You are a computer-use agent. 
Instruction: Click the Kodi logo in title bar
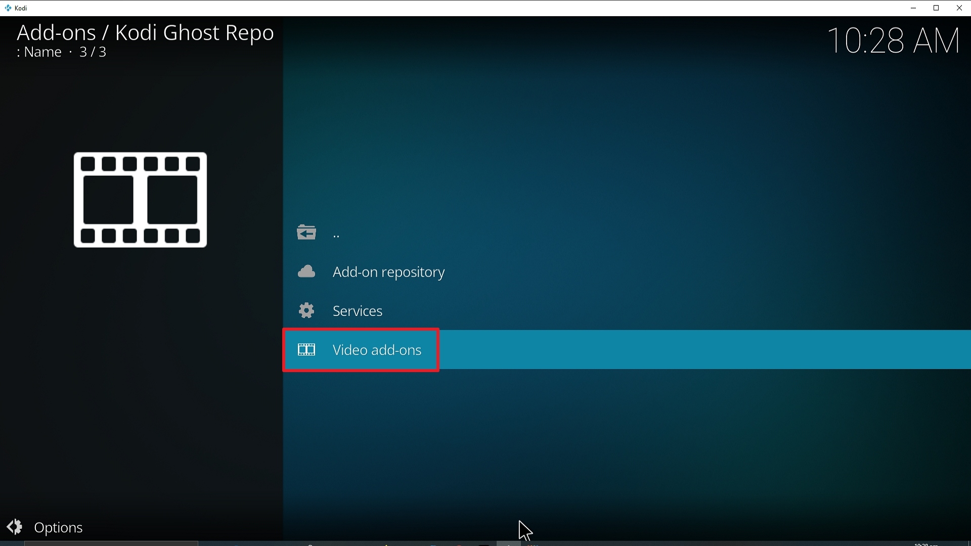click(x=8, y=8)
